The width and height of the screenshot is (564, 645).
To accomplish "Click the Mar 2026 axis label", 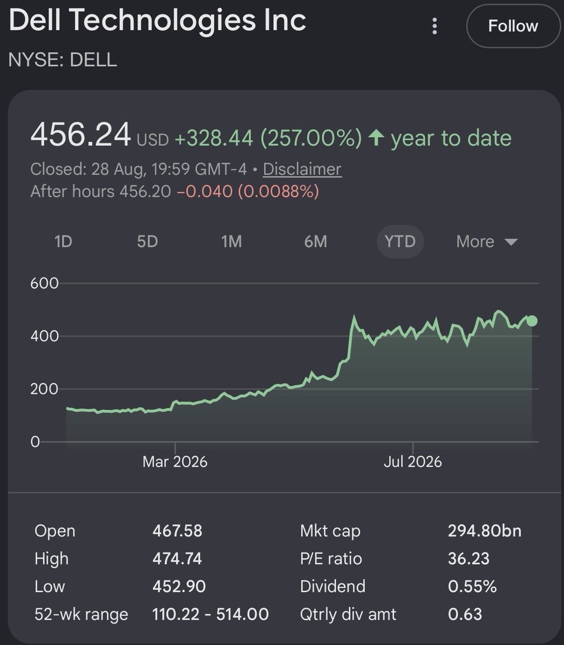I will click(175, 462).
